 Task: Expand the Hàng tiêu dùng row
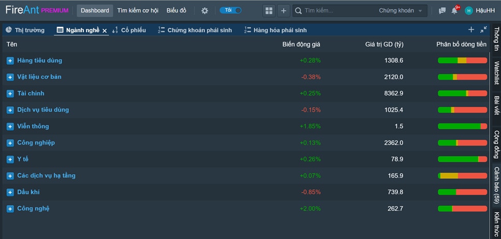[x=10, y=61]
